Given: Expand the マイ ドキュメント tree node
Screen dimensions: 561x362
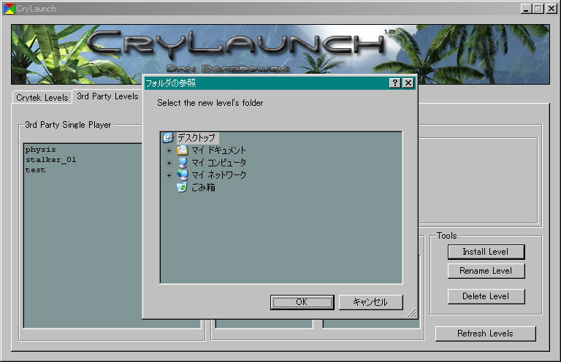Looking at the screenshot, I should point(169,151).
